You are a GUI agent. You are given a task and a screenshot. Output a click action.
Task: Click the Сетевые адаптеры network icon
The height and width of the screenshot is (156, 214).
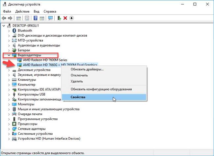pyautogui.click(x=14, y=129)
